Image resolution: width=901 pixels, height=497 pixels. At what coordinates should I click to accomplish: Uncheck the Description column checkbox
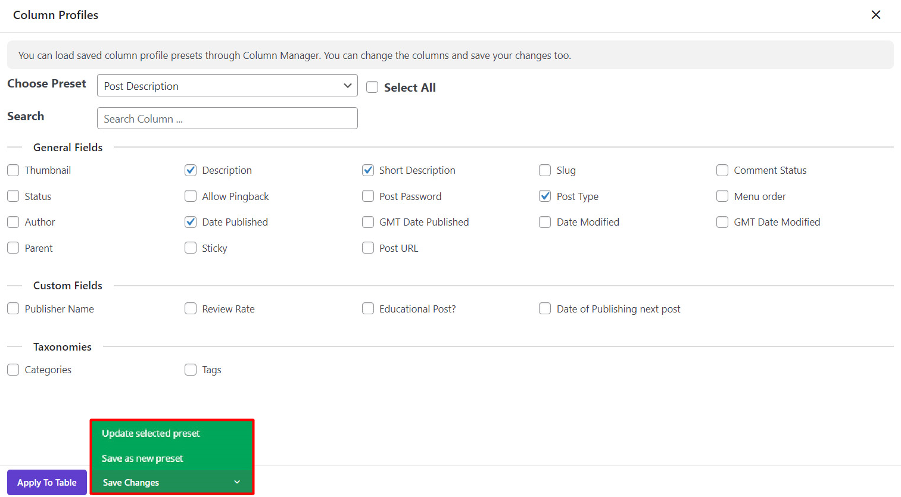tap(191, 170)
